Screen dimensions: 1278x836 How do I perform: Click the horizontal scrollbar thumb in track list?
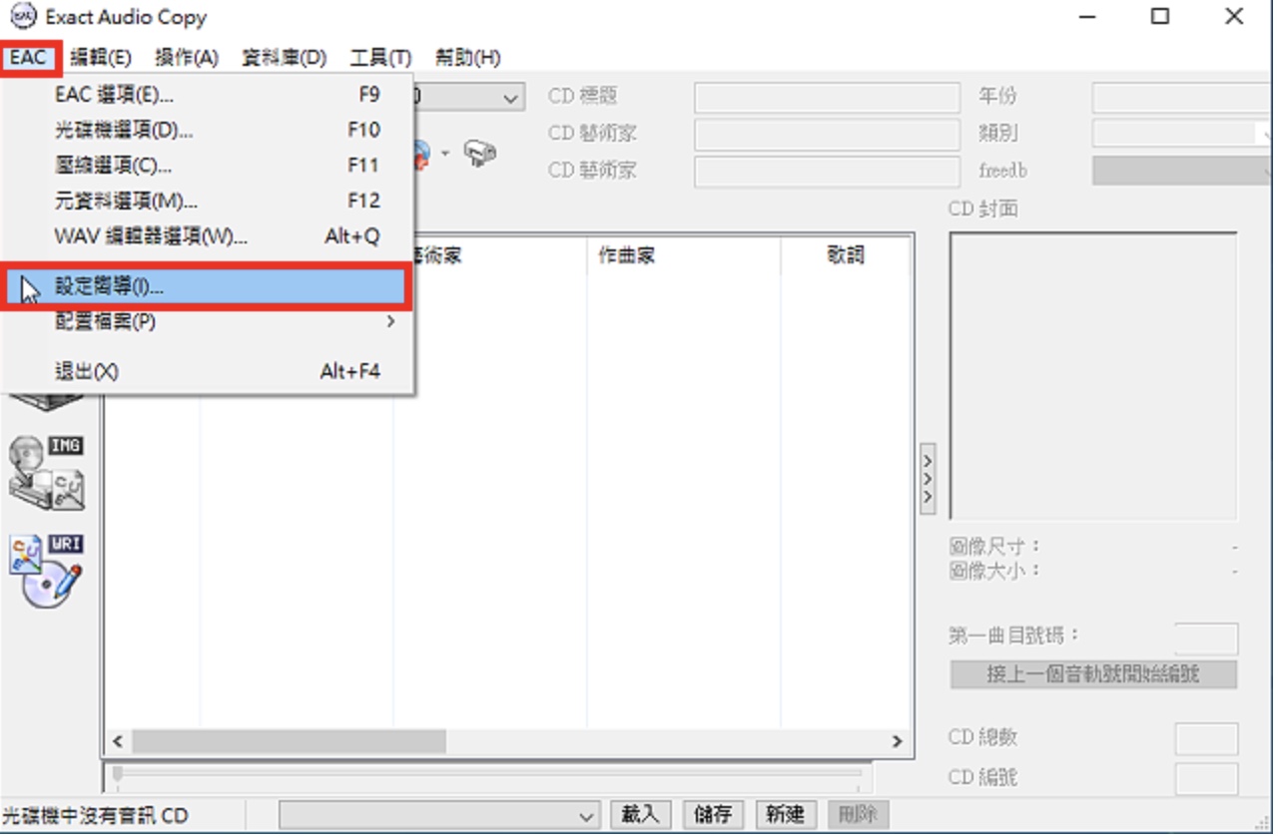[x=290, y=741]
